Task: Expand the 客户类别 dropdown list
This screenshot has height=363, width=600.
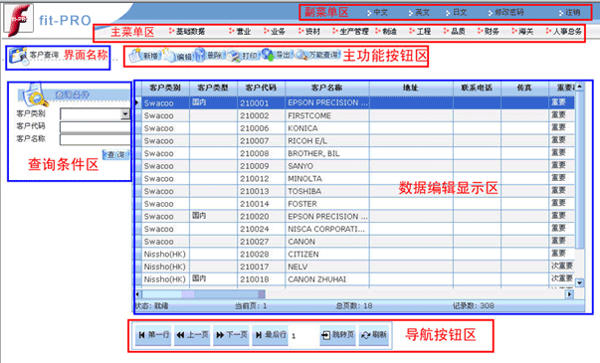Action: click(x=125, y=114)
